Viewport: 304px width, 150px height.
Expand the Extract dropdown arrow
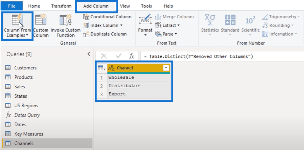tap(178, 25)
